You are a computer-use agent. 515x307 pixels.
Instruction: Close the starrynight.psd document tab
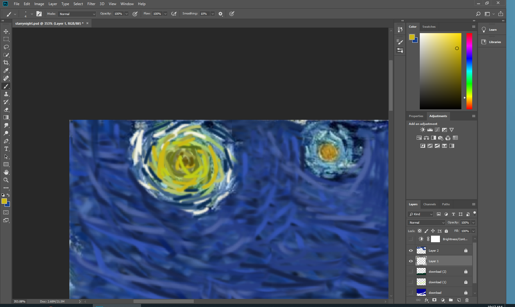87,23
